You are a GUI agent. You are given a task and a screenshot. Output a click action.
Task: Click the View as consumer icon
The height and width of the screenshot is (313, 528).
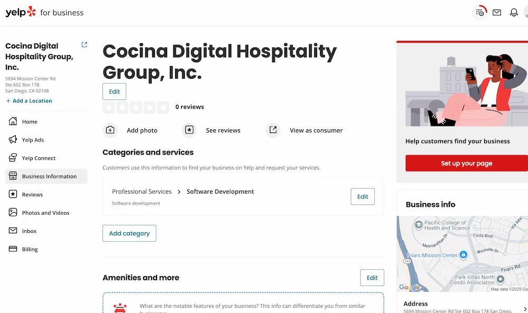(x=273, y=130)
